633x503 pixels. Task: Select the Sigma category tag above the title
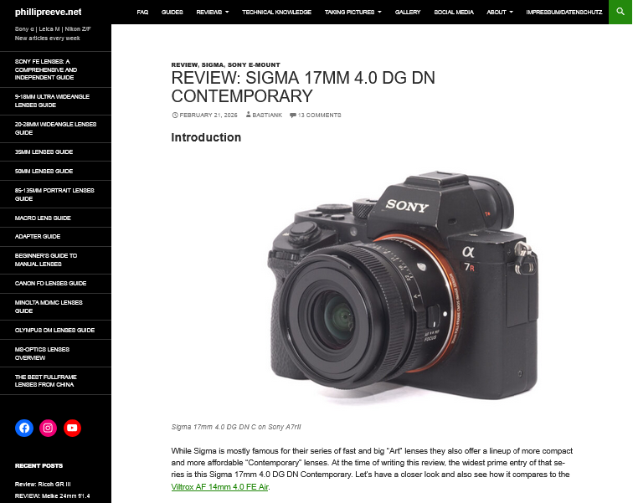pyautogui.click(x=213, y=65)
